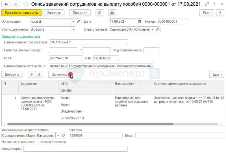Open the Крон-Ц organization record
This screenshot has height=153, width=226.
coord(79,22)
